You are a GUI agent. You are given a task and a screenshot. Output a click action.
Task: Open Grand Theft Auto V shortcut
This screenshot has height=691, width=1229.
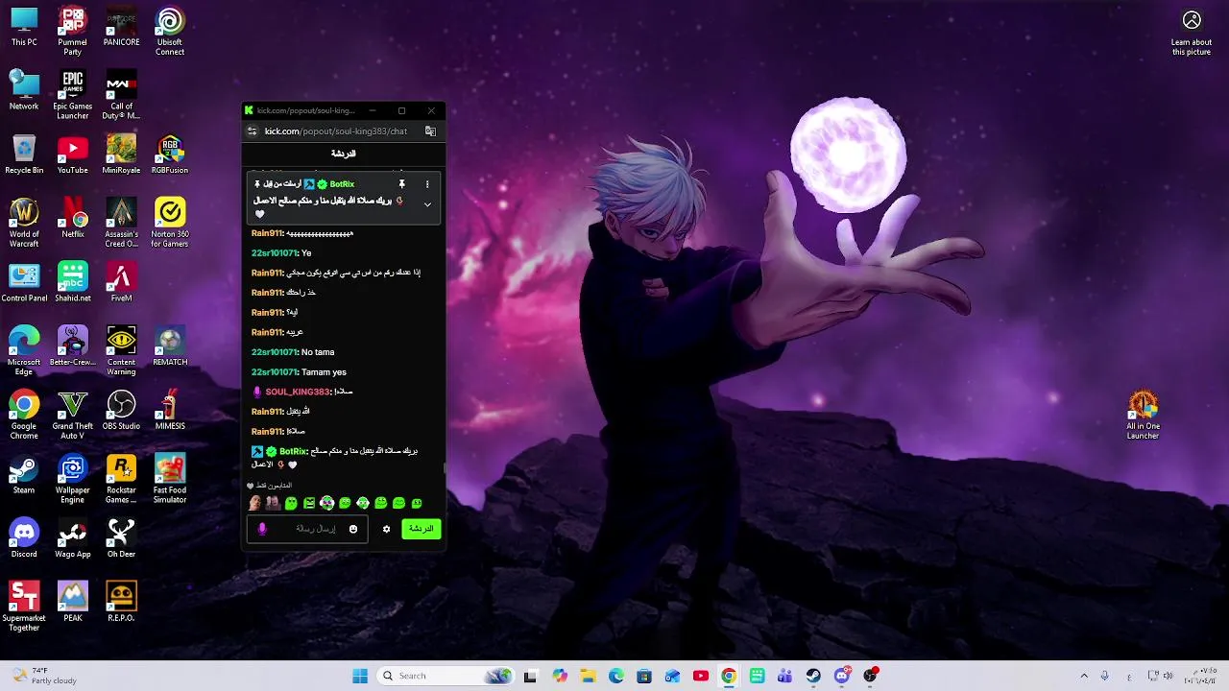click(72, 416)
